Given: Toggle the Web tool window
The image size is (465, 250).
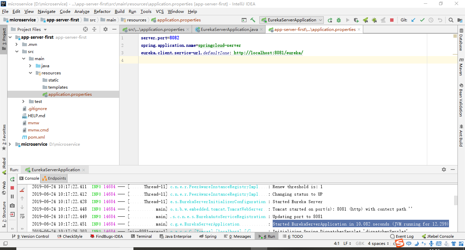Looking at the screenshot, I should (x=4, y=188).
